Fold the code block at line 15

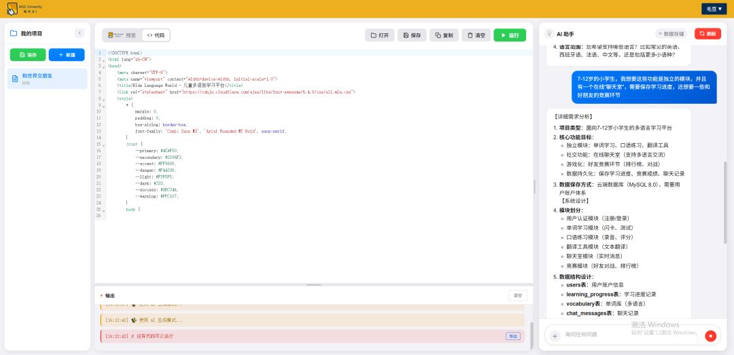click(103, 145)
